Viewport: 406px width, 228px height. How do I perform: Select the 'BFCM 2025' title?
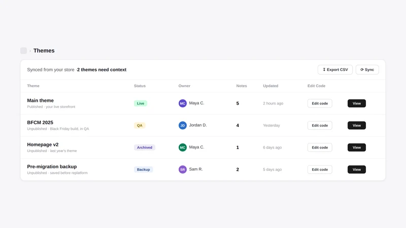[40, 123]
